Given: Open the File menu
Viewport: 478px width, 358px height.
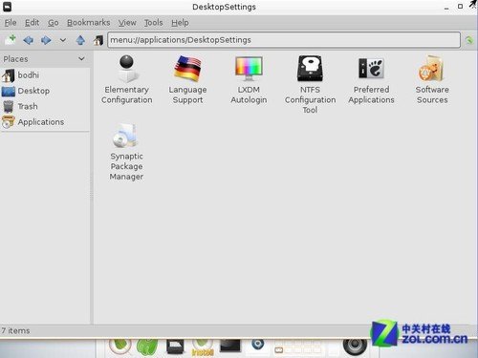Looking at the screenshot, I should [x=11, y=23].
